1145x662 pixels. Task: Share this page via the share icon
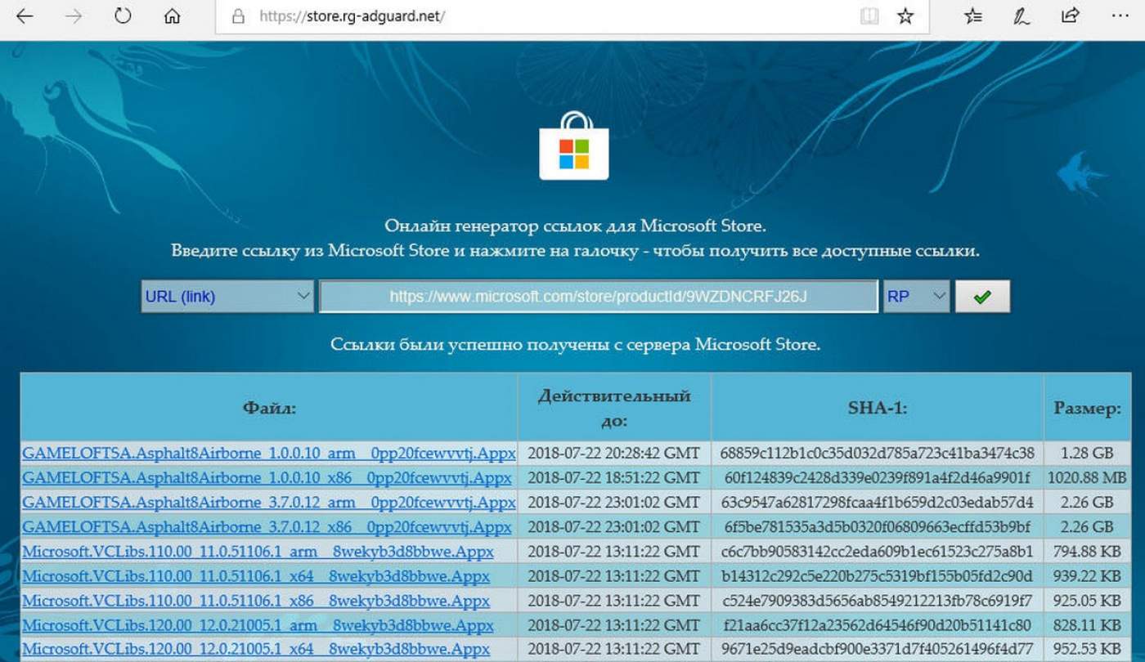point(1070,16)
